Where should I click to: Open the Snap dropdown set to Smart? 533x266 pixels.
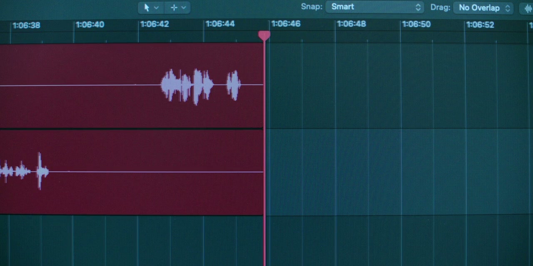click(374, 7)
